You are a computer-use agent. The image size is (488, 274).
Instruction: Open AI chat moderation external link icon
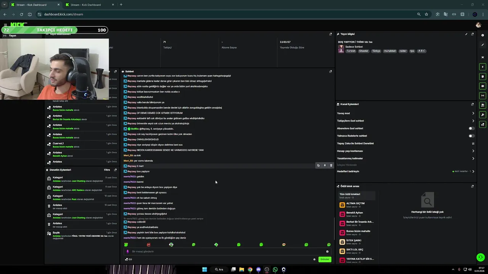tap(473, 143)
